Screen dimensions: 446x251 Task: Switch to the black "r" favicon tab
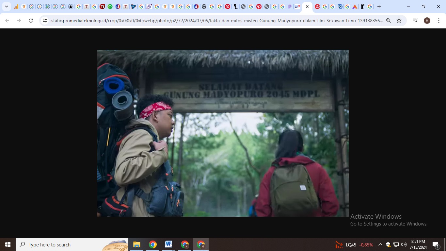(362, 7)
